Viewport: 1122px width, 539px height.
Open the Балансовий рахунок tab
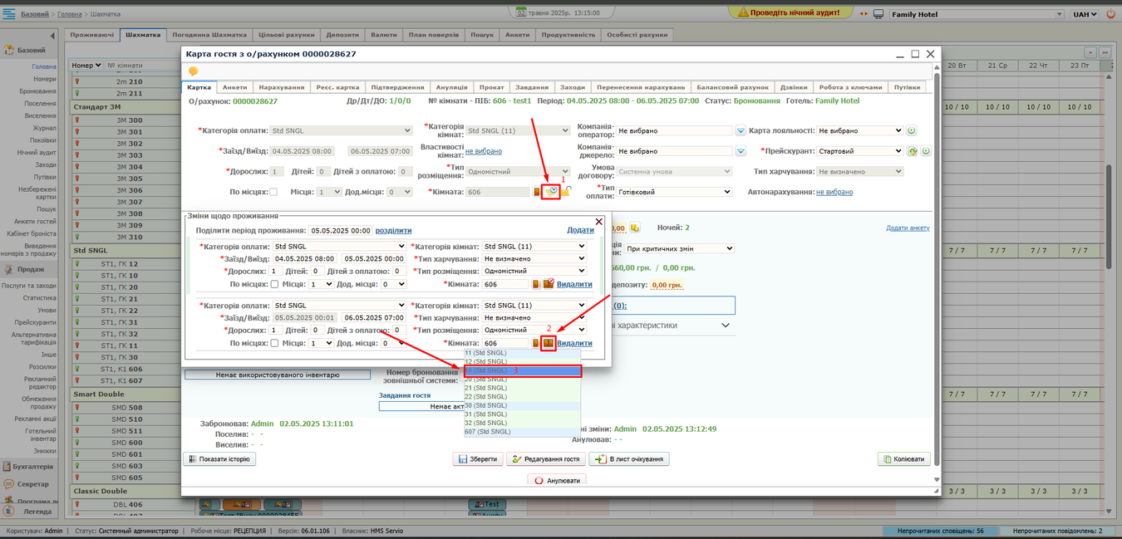(732, 87)
